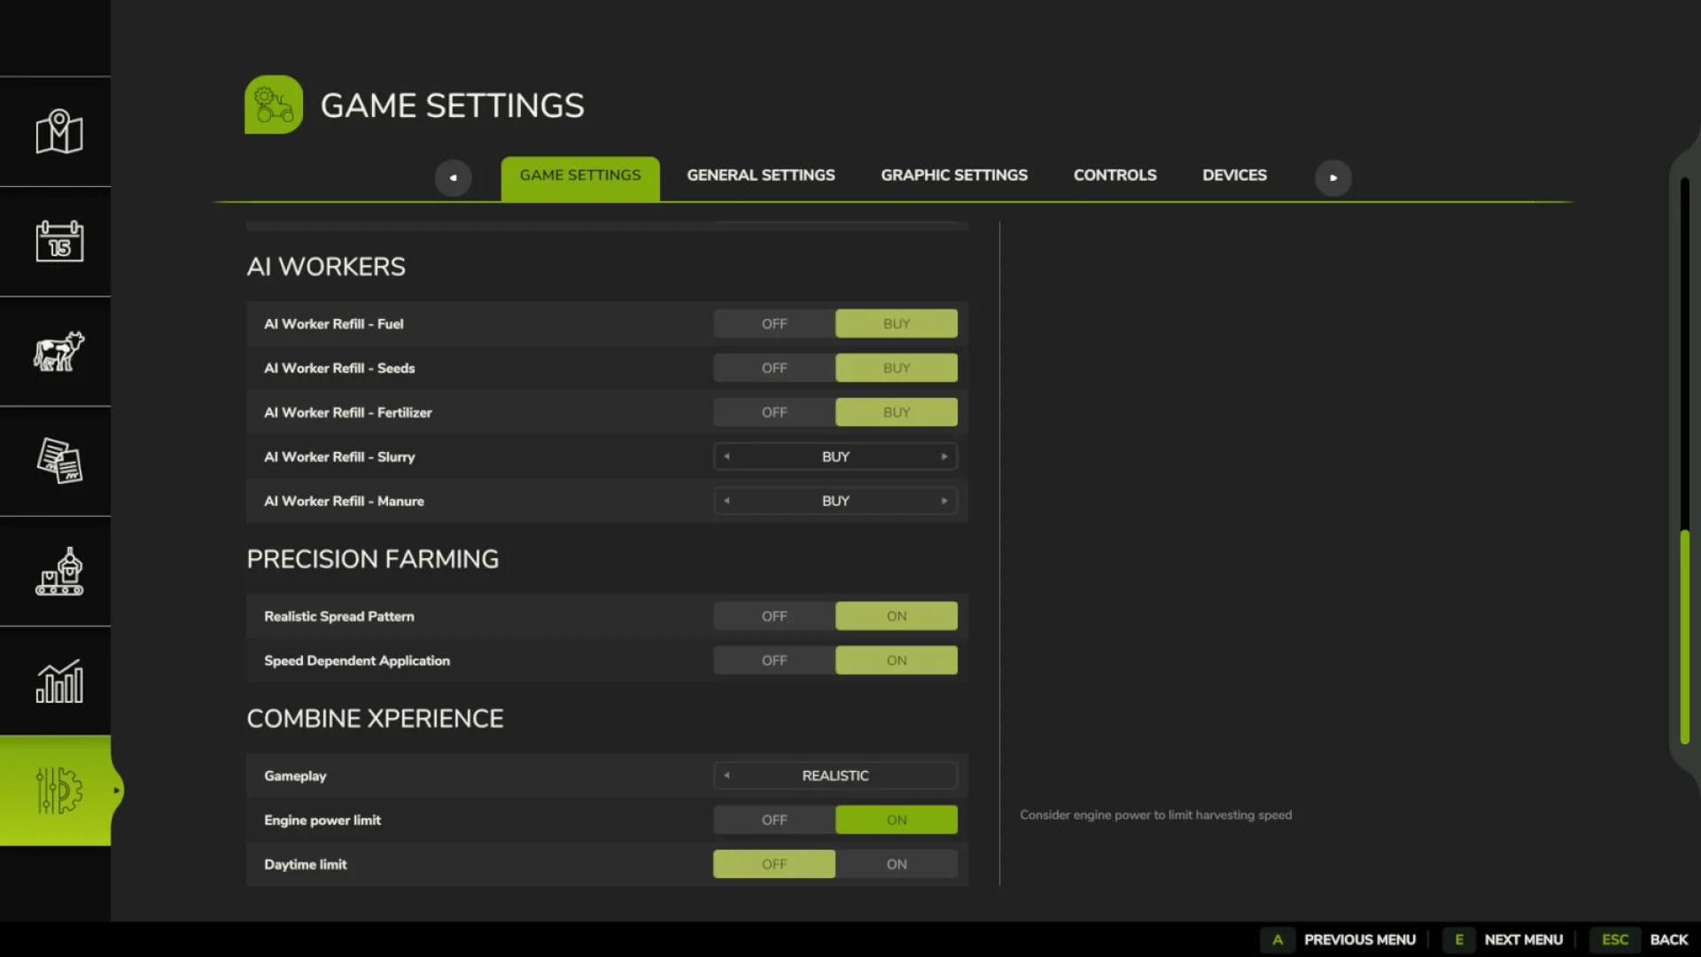Screen dimensions: 1701x957
Task: Click the Game Settings gear-tractor header icon
Action: pyautogui.click(x=273, y=104)
